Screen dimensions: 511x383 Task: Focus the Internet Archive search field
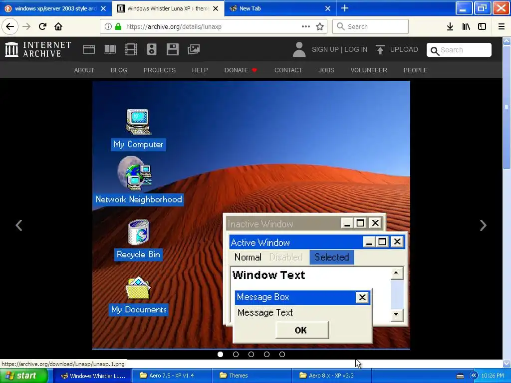(x=459, y=50)
